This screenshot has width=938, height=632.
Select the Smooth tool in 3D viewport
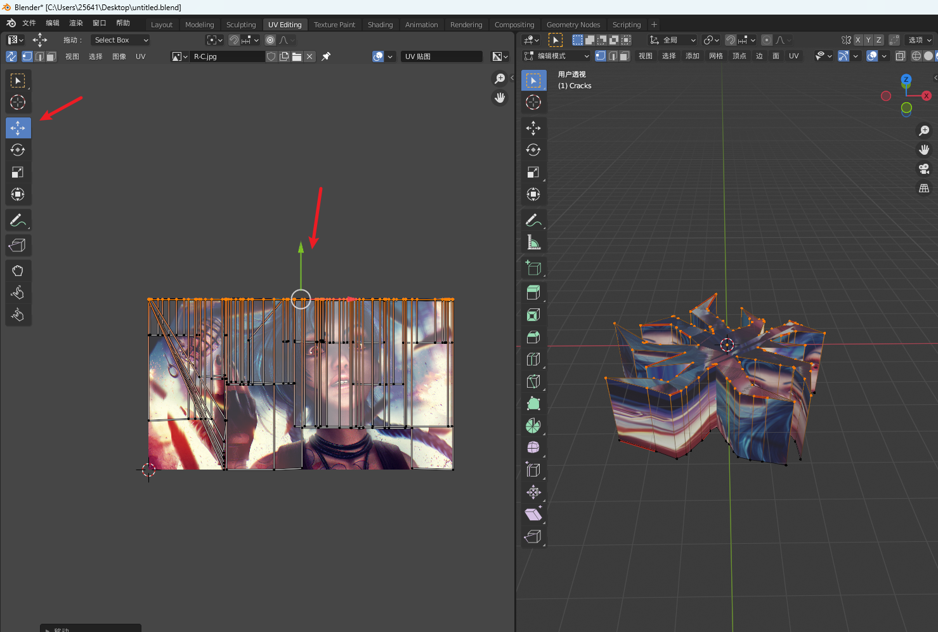click(533, 447)
